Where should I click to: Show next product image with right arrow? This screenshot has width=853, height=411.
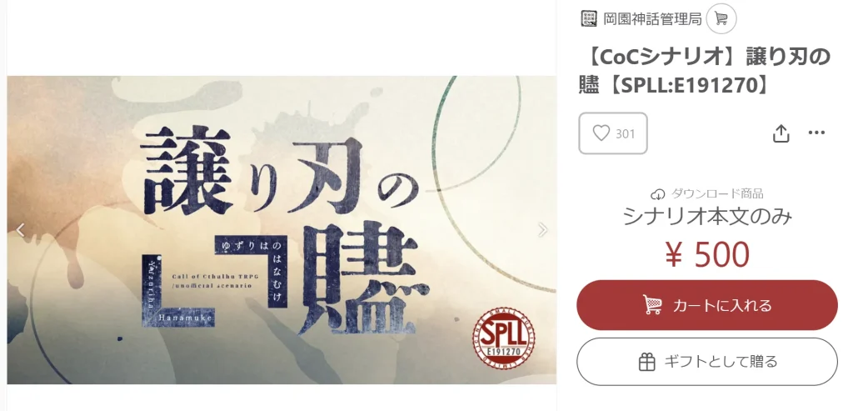542,230
